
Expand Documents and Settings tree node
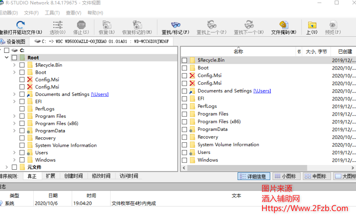tap(15, 94)
